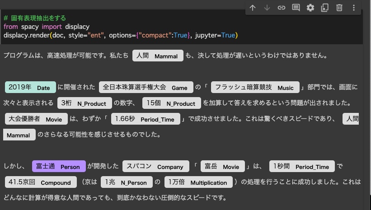
Task: Select the '15個 N_Product' entity
Action: coord(172,103)
